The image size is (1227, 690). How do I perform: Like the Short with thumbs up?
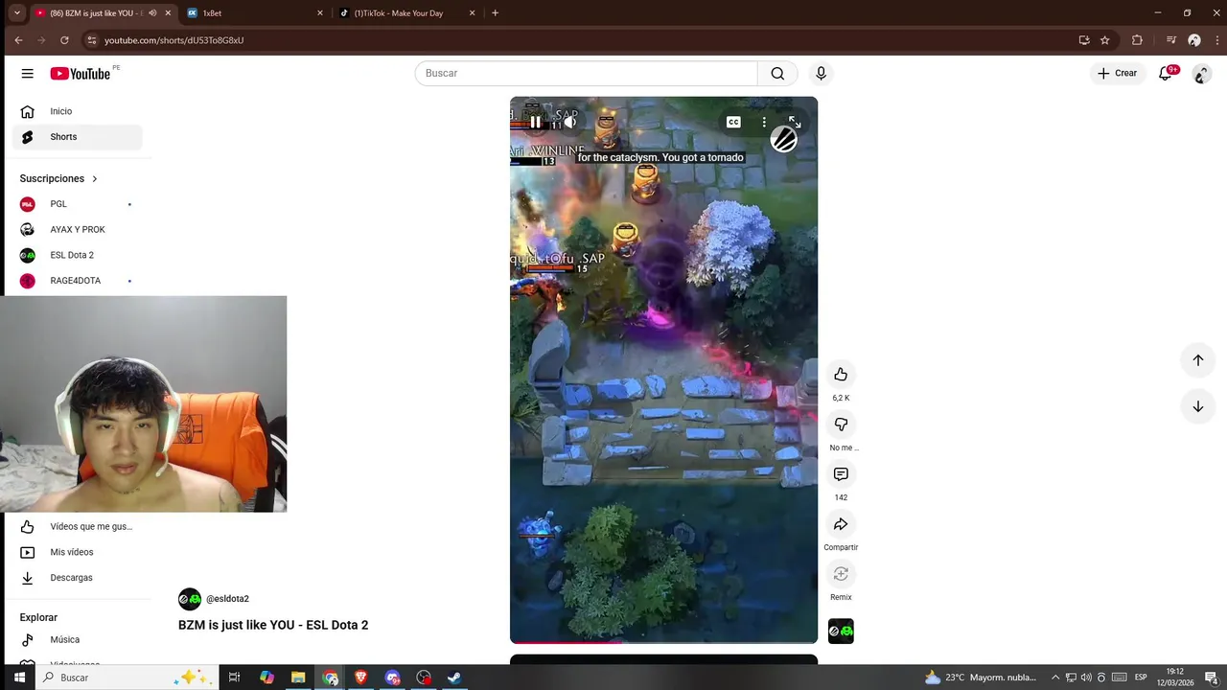click(x=841, y=374)
